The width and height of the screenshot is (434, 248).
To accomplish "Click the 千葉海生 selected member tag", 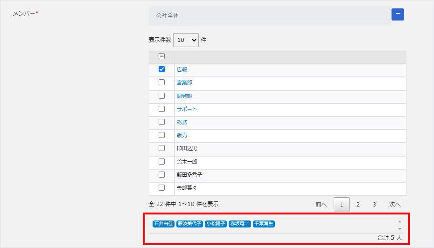I will click(x=264, y=224).
